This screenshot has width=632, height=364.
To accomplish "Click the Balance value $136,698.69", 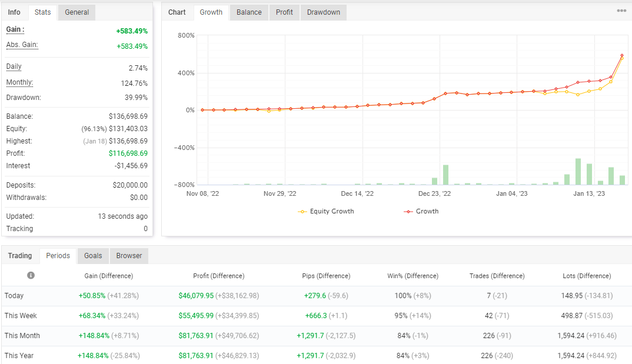I will click(128, 116).
